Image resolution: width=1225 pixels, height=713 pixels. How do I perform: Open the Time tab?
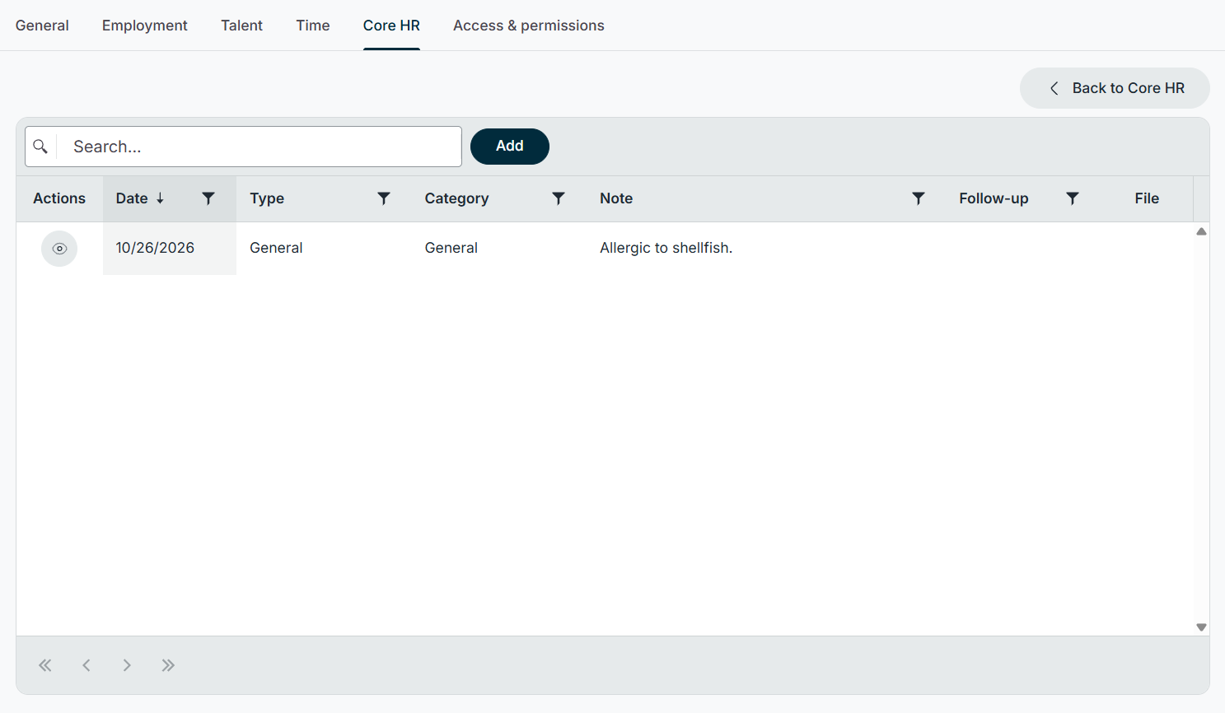point(313,26)
